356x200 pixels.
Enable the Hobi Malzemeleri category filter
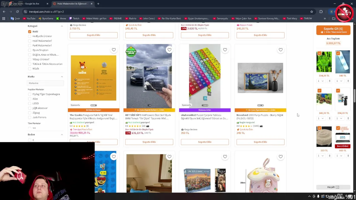(x=29, y=41)
